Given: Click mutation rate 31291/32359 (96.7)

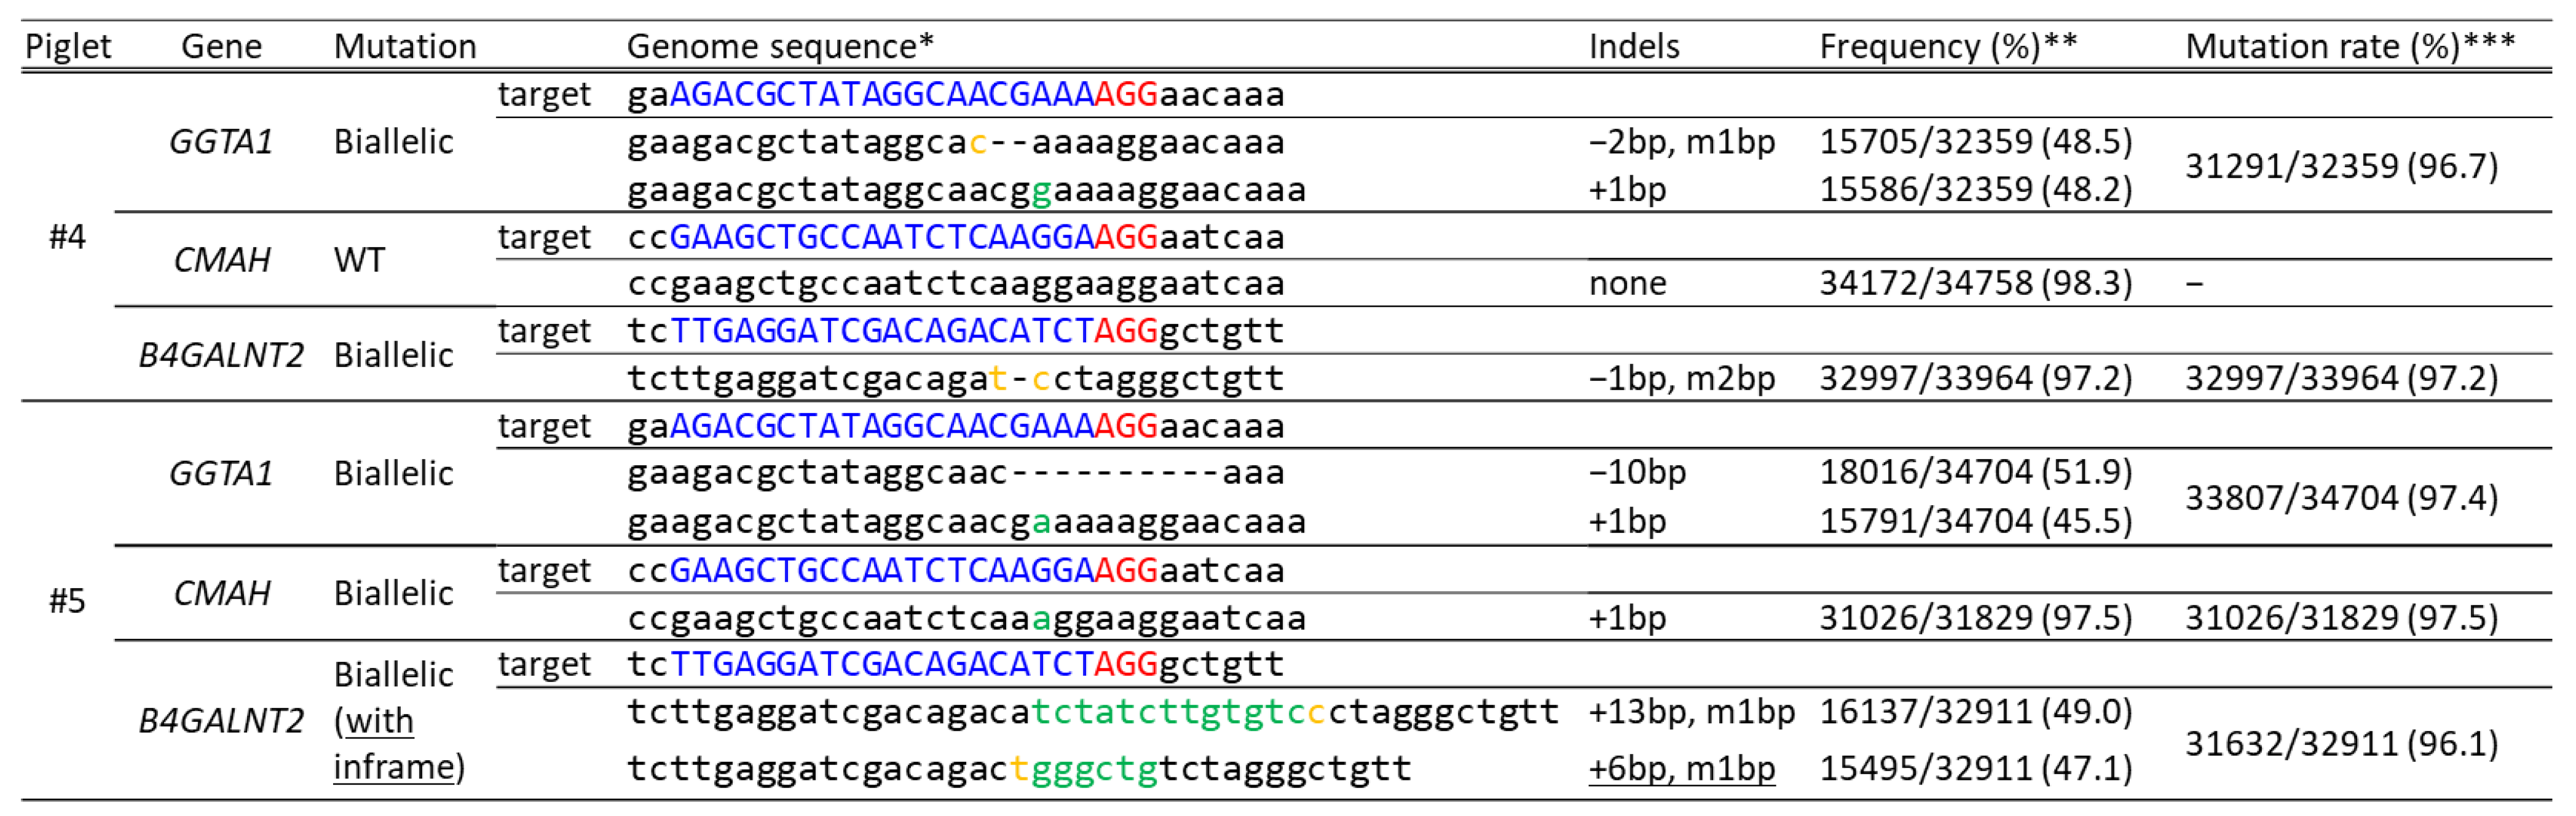Looking at the screenshot, I should click(2341, 166).
